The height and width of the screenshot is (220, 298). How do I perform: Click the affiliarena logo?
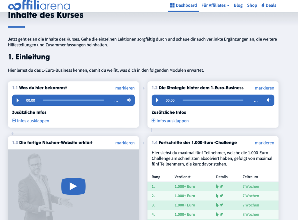[x=39, y=5]
